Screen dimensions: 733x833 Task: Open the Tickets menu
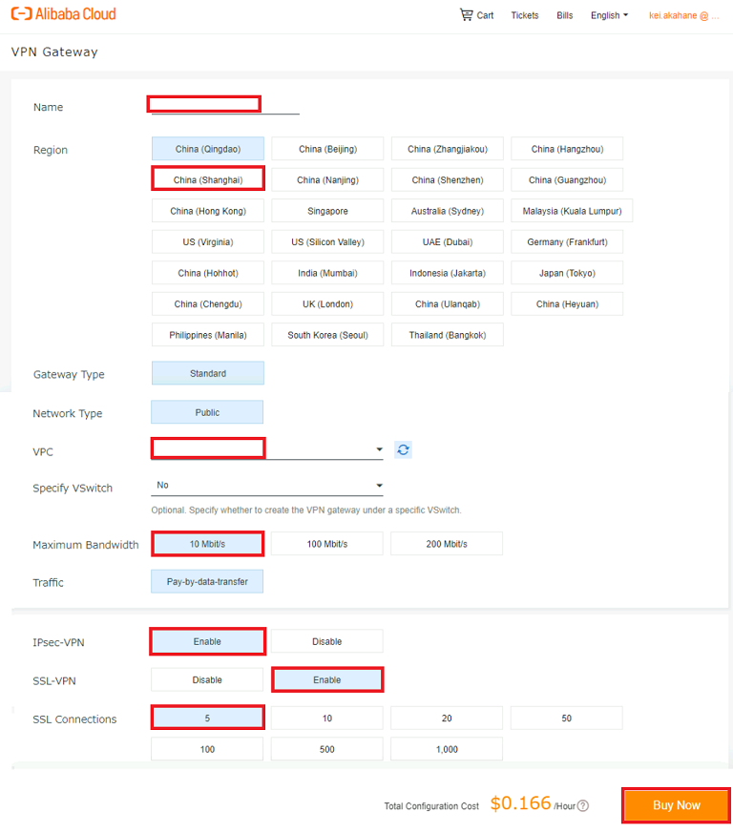point(525,15)
